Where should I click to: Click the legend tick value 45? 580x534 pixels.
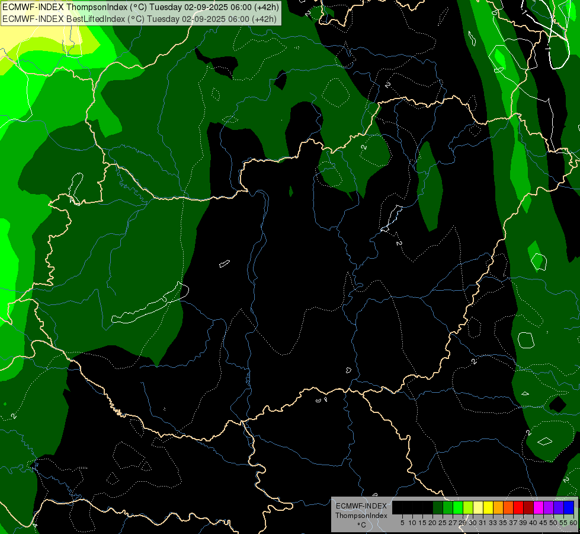[x=543, y=523]
